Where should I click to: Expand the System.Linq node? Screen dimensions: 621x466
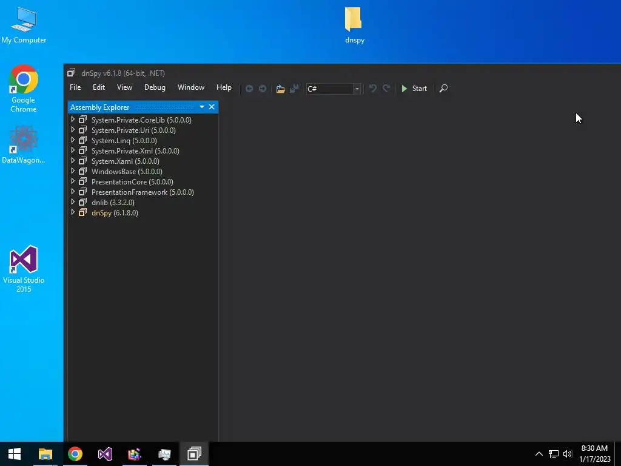73,140
